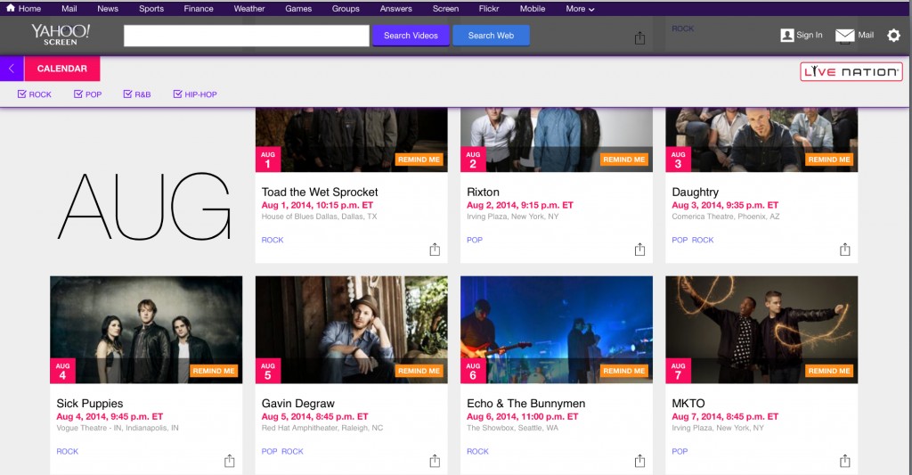
Task: Select the CALENDAR tab button
Action: (62, 69)
